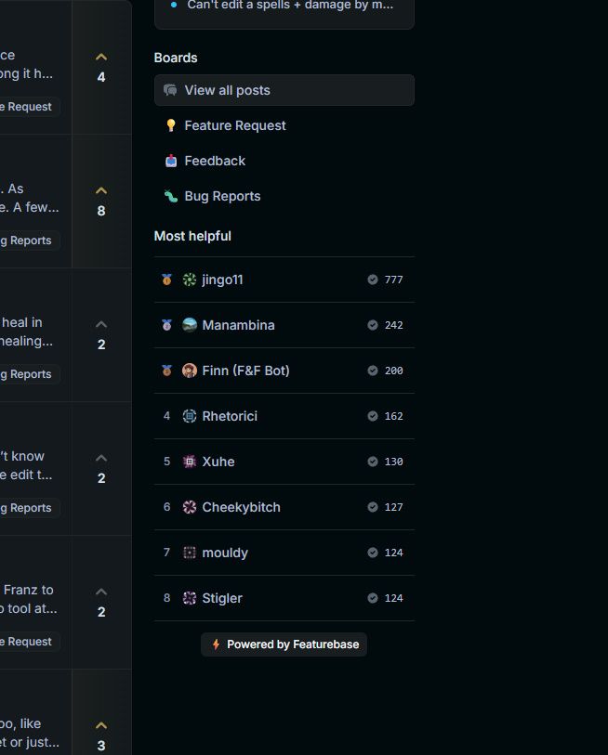
Task: Open Xuhe's leaderboard entry
Action: (x=284, y=462)
